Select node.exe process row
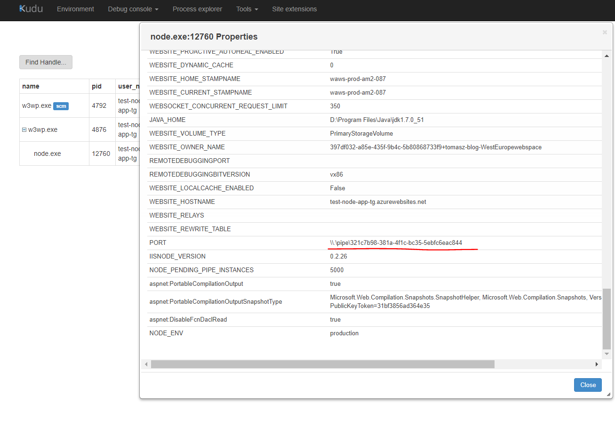Image resolution: width=615 pixels, height=445 pixels. [48, 154]
